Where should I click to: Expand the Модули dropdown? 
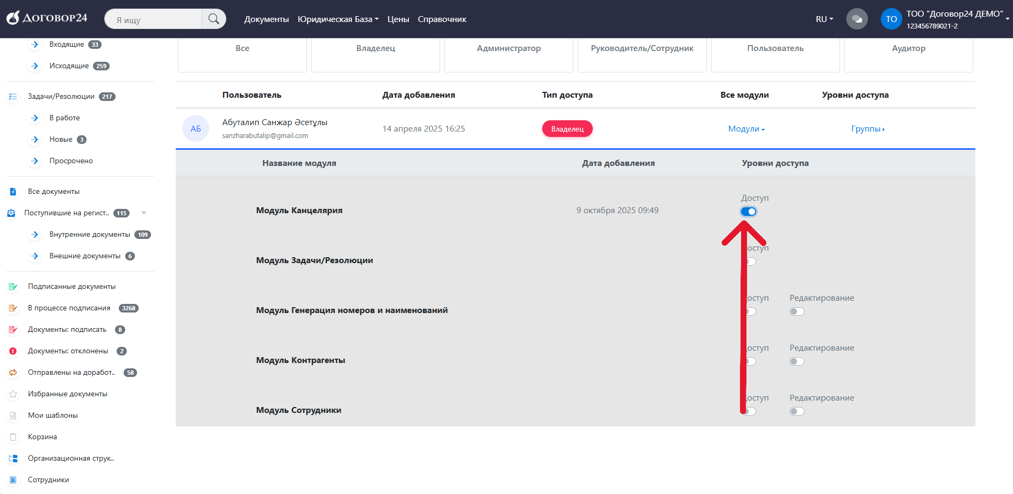pos(746,129)
